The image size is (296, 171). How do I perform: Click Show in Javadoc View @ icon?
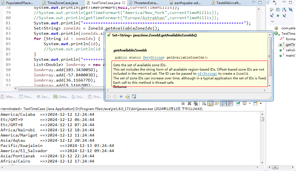[121, 97]
